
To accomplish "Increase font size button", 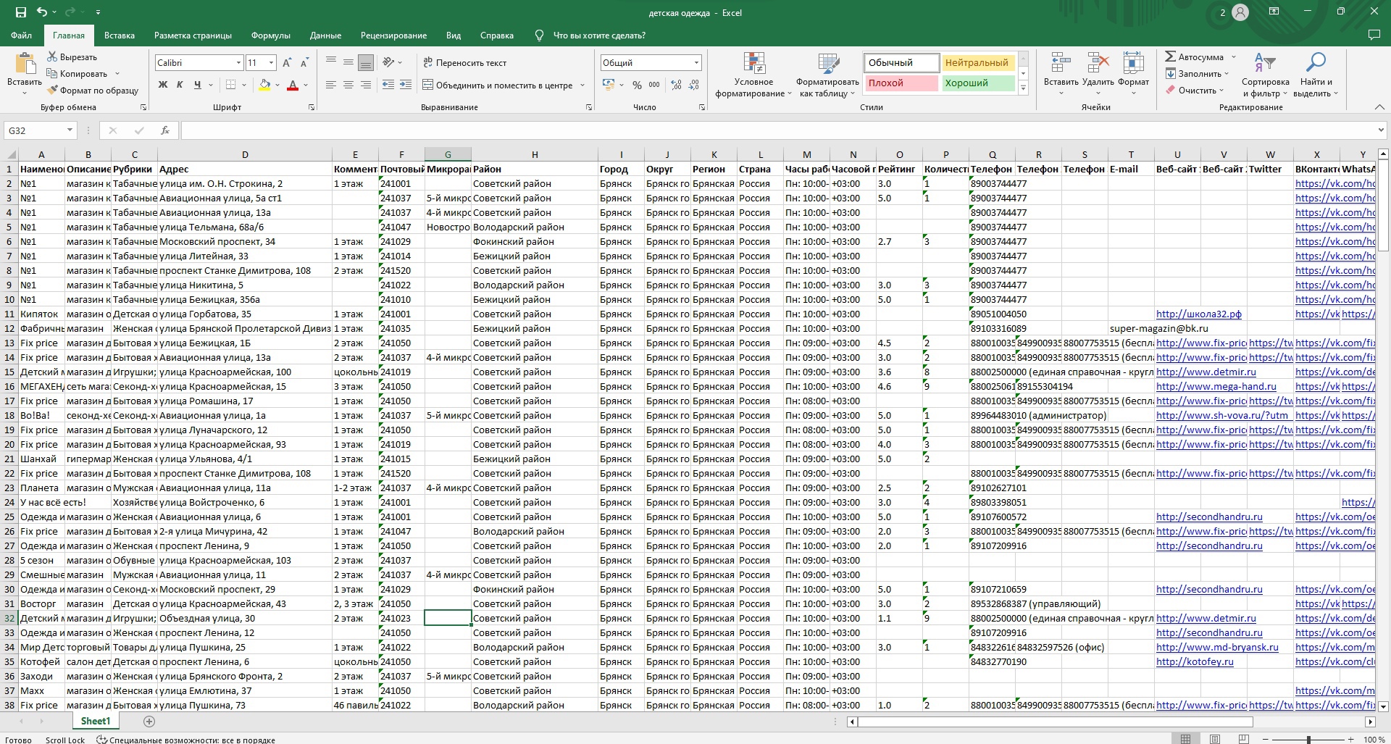I will pos(287,63).
